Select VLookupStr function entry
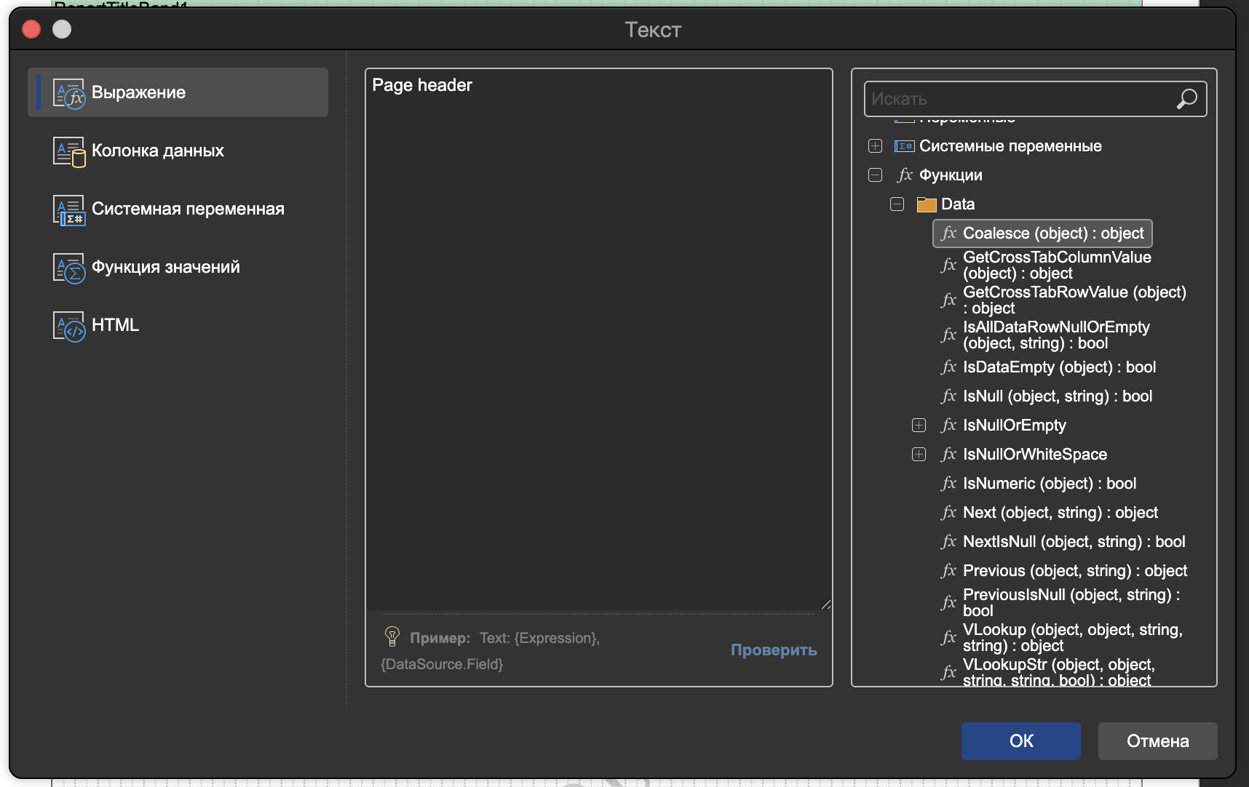 point(1059,673)
